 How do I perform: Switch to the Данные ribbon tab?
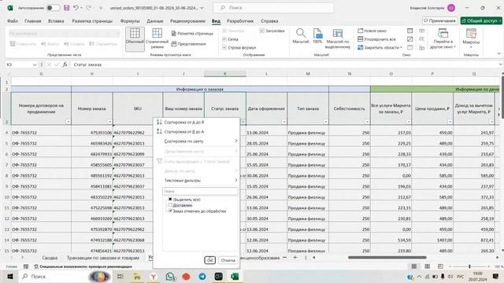(x=155, y=21)
